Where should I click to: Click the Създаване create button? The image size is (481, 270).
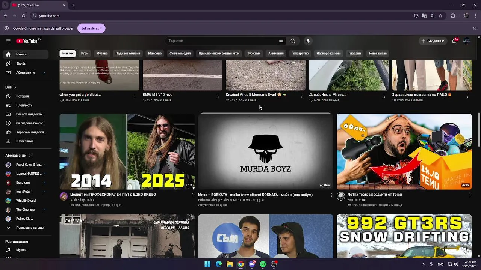click(433, 41)
